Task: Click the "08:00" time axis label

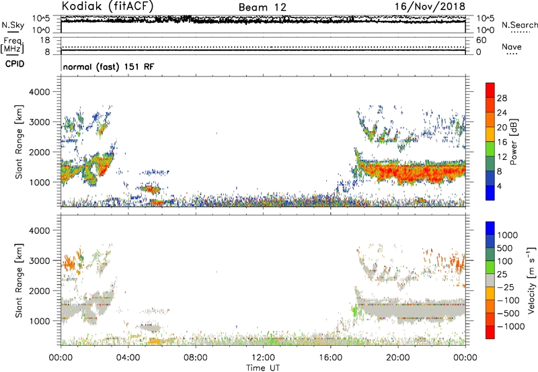Action: coord(195,358)
